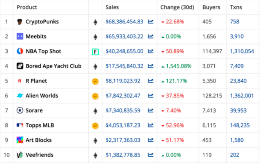260x163 pixels.
Task: Click the Ethereum icon in the Meebits row
Action: click(95, 37)
